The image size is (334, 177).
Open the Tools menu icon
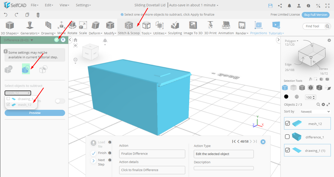click(146, 25)
